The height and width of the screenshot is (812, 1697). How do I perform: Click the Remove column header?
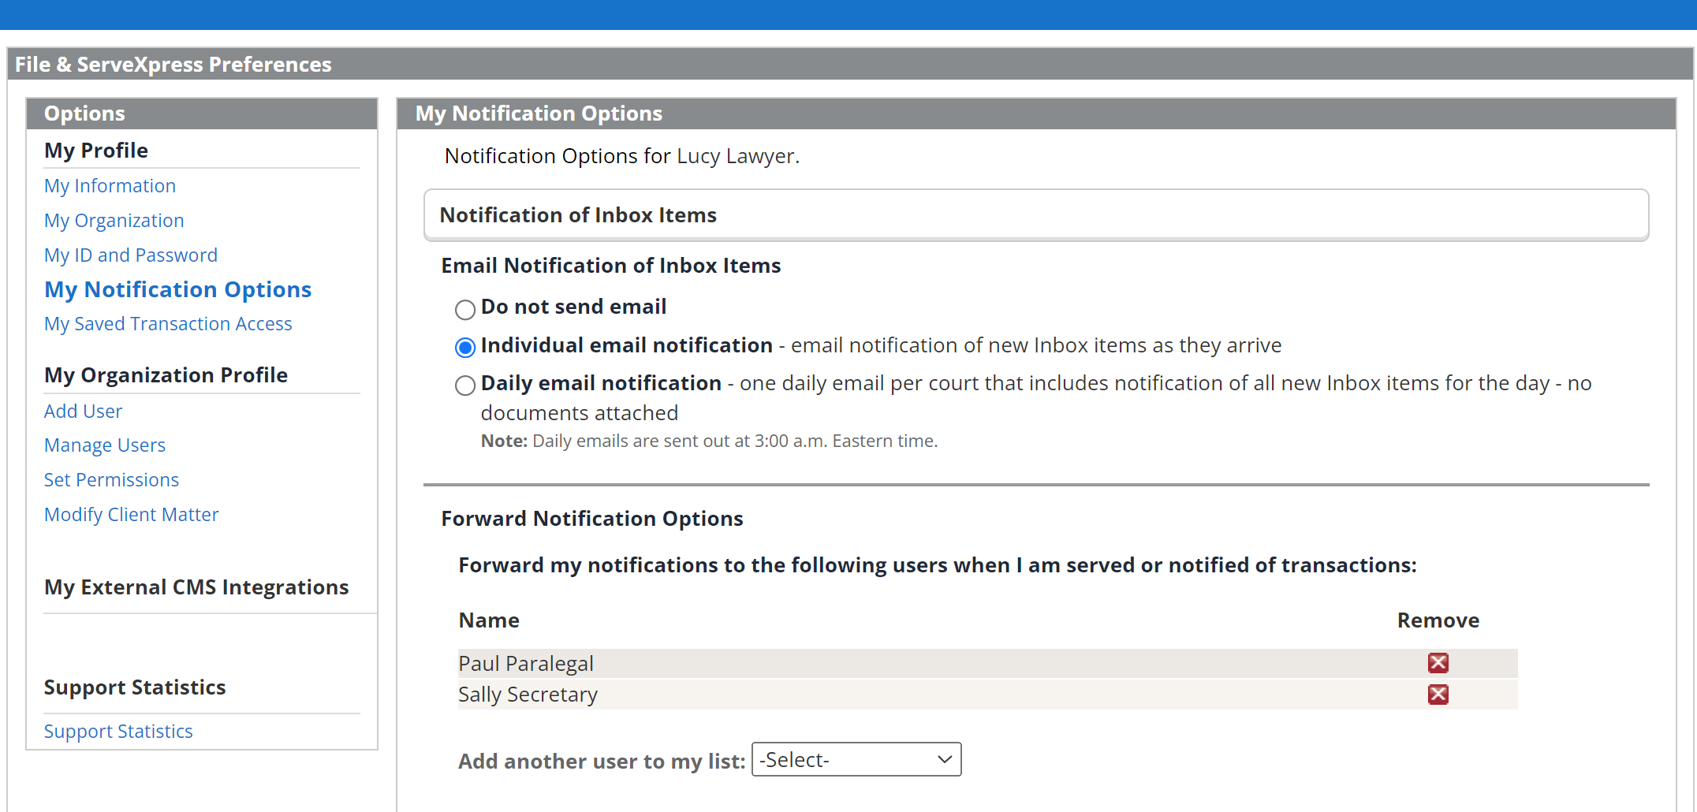(1438, 620)
